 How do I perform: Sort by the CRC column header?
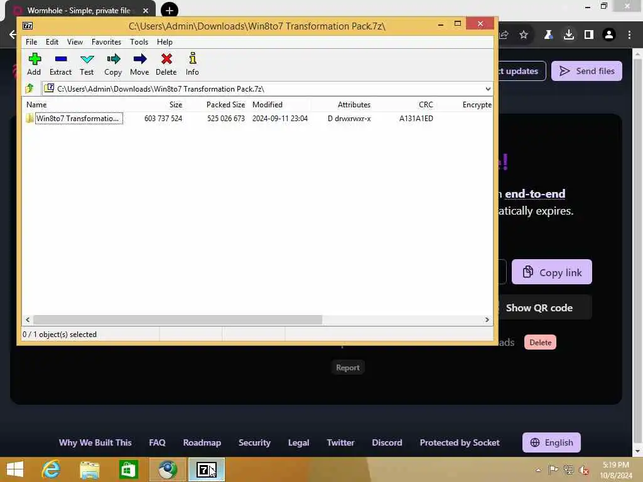pyautogui.click(x=426, y=105)
